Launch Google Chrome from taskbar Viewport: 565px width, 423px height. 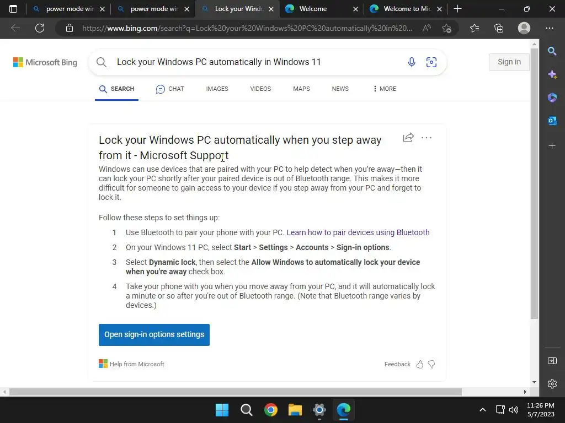[270, 410]
